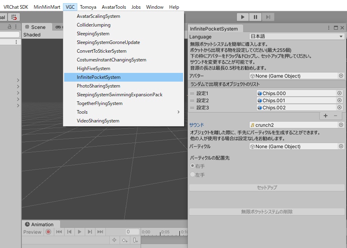Click the frame number field in Animation window
The height and width of the screenshot is (248, 347).
click(x=132, y=232)
